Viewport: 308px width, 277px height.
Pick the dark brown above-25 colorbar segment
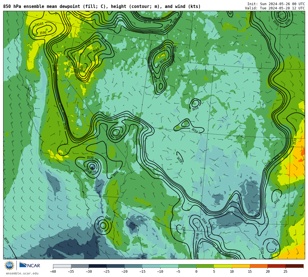[294, 266]
